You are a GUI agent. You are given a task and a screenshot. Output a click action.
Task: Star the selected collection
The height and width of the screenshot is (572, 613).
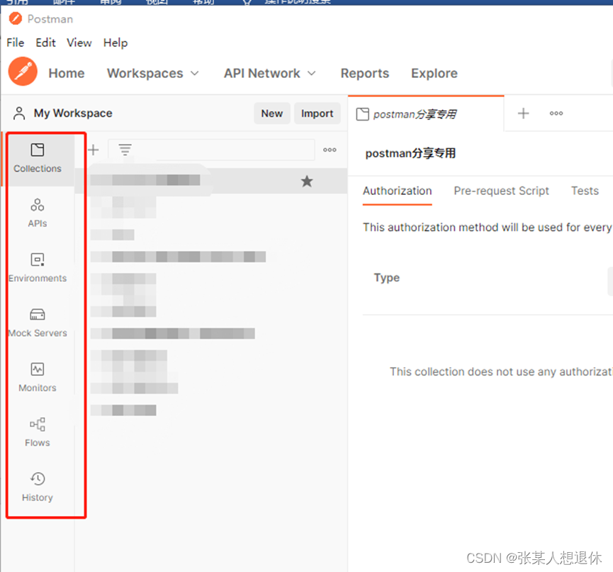(x=307, y=181)
